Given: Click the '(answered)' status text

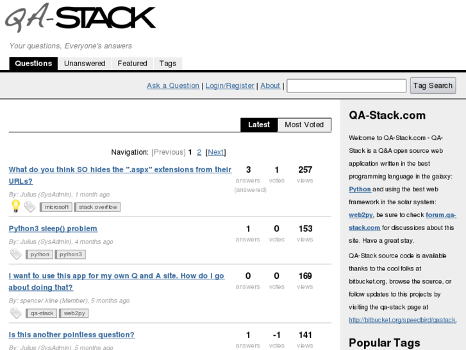Looking at the screenshot, I should tap(250, 189).
